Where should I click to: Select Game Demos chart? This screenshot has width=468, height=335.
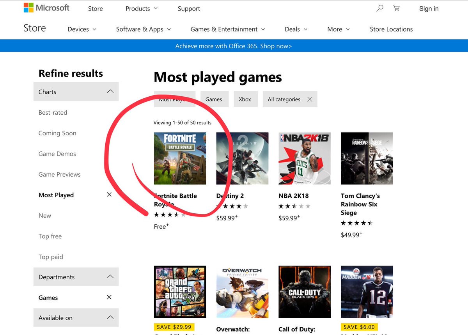(x=57, y=154)
